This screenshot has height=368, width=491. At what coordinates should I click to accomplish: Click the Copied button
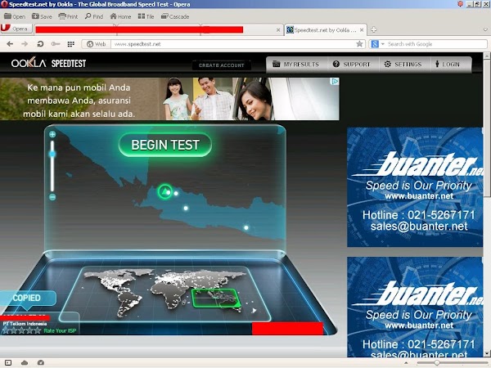coord(27,298)
